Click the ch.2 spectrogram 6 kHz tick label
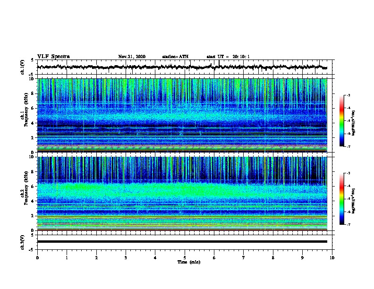This screenshot has height=289, width=374. pyautogui.click(x=33, y=187)
